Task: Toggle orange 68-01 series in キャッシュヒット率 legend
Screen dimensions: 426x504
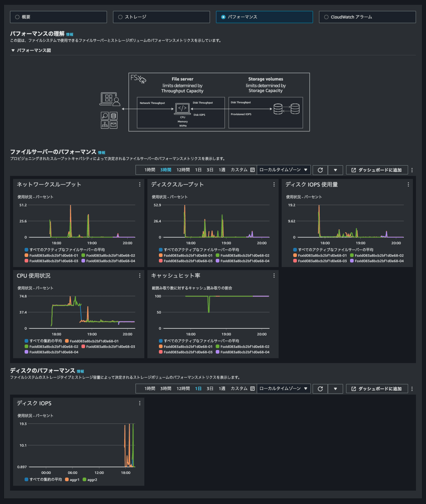Action: click(186, 347)
